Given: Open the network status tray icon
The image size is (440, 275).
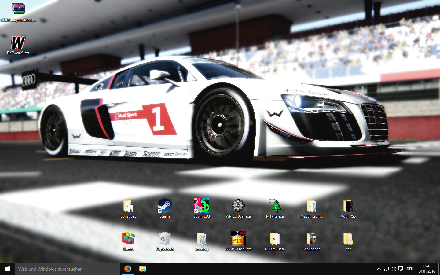Looking at the screenshot, I should [386, 269].
